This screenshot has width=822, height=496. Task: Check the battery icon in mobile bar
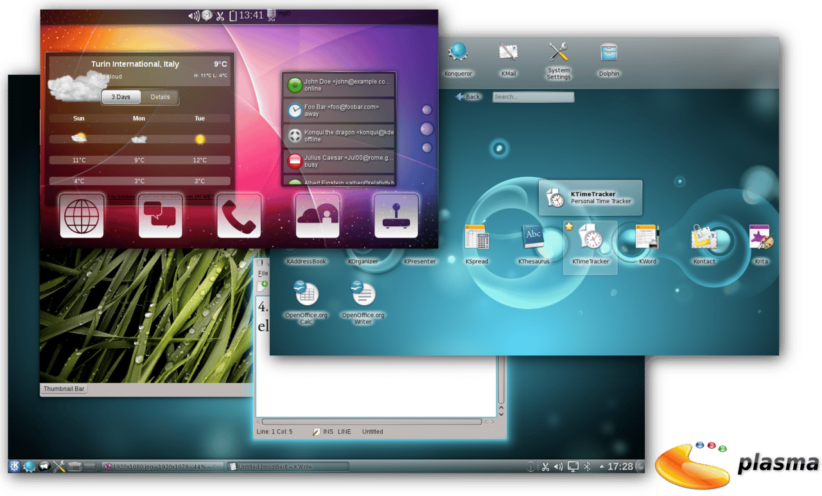coord(233,15)
